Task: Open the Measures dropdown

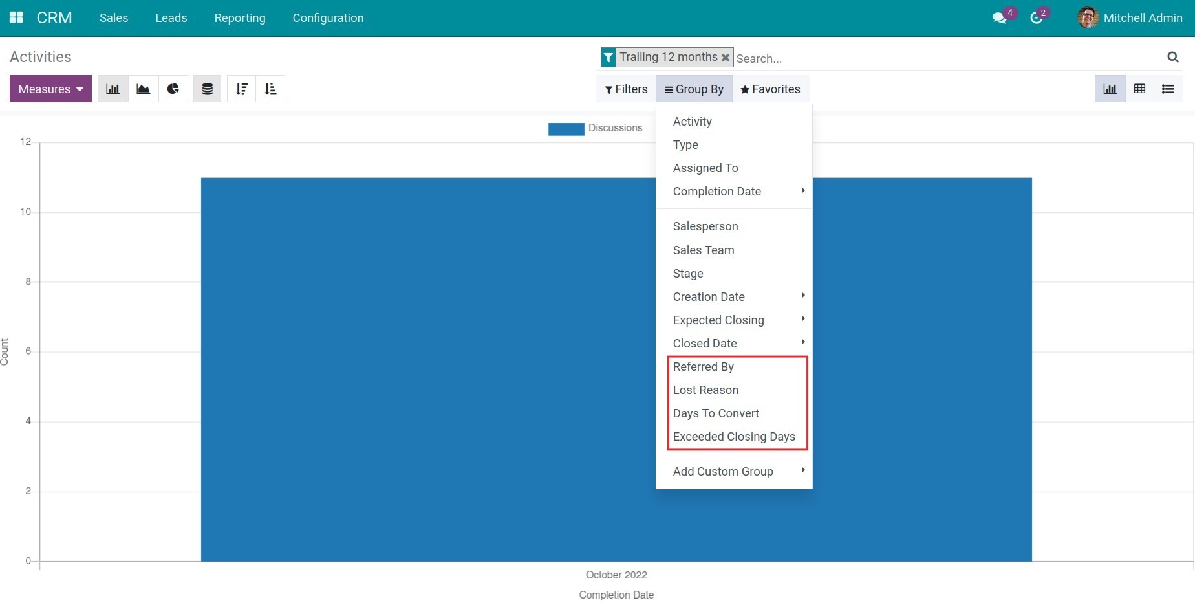Action: tap(50, 89)
